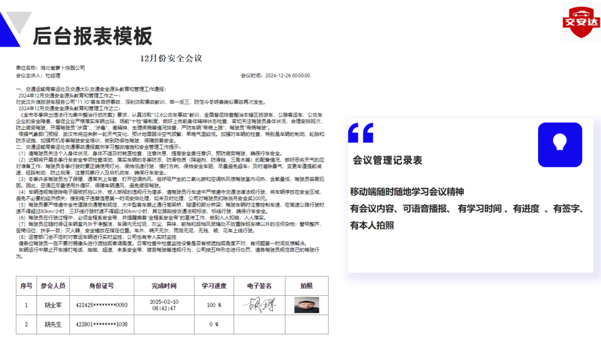Click the 交安达 shield logo
The width and height of the screenshot is (601, 338).
tap(580, 22)
